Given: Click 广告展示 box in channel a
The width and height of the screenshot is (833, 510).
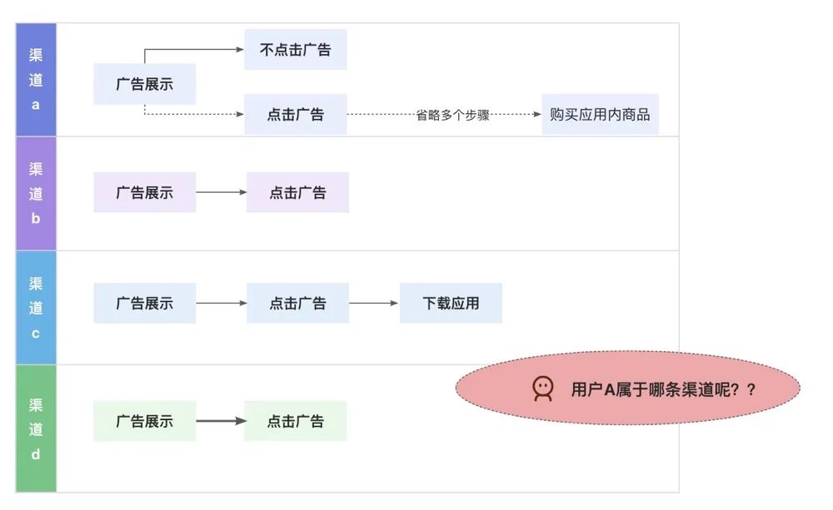Looking at the screenshot, I should point(144,84).
